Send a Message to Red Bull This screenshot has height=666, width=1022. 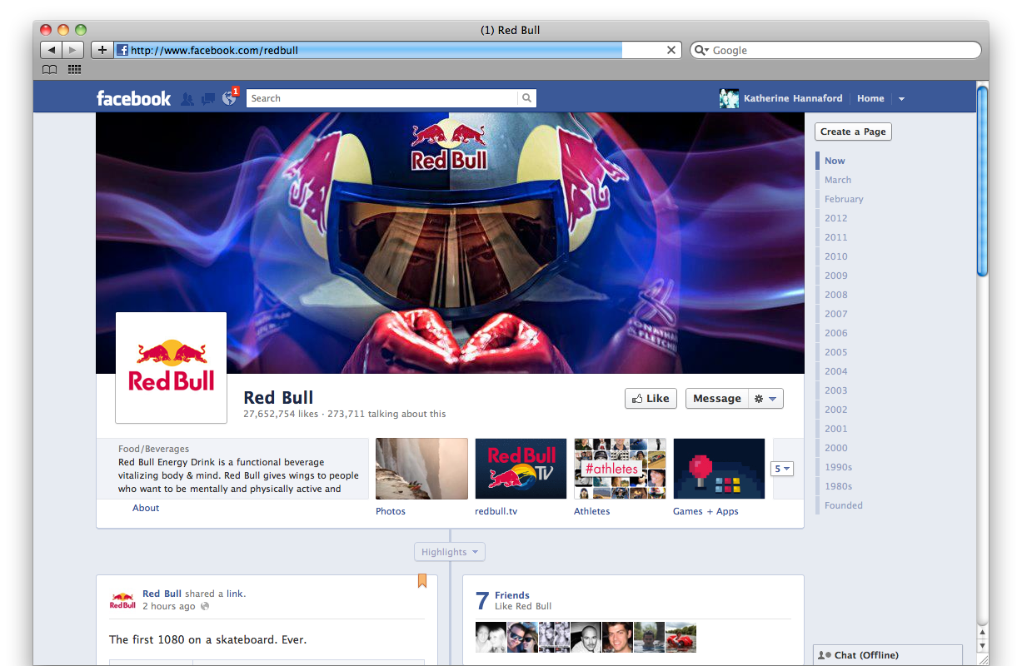[717, 399]
